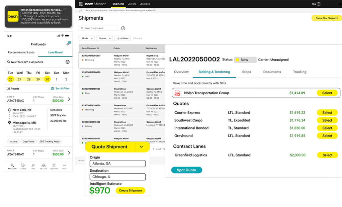Select the Courier Express quote
The width and height of the screenshot is (342, 207).
(327, 112)
